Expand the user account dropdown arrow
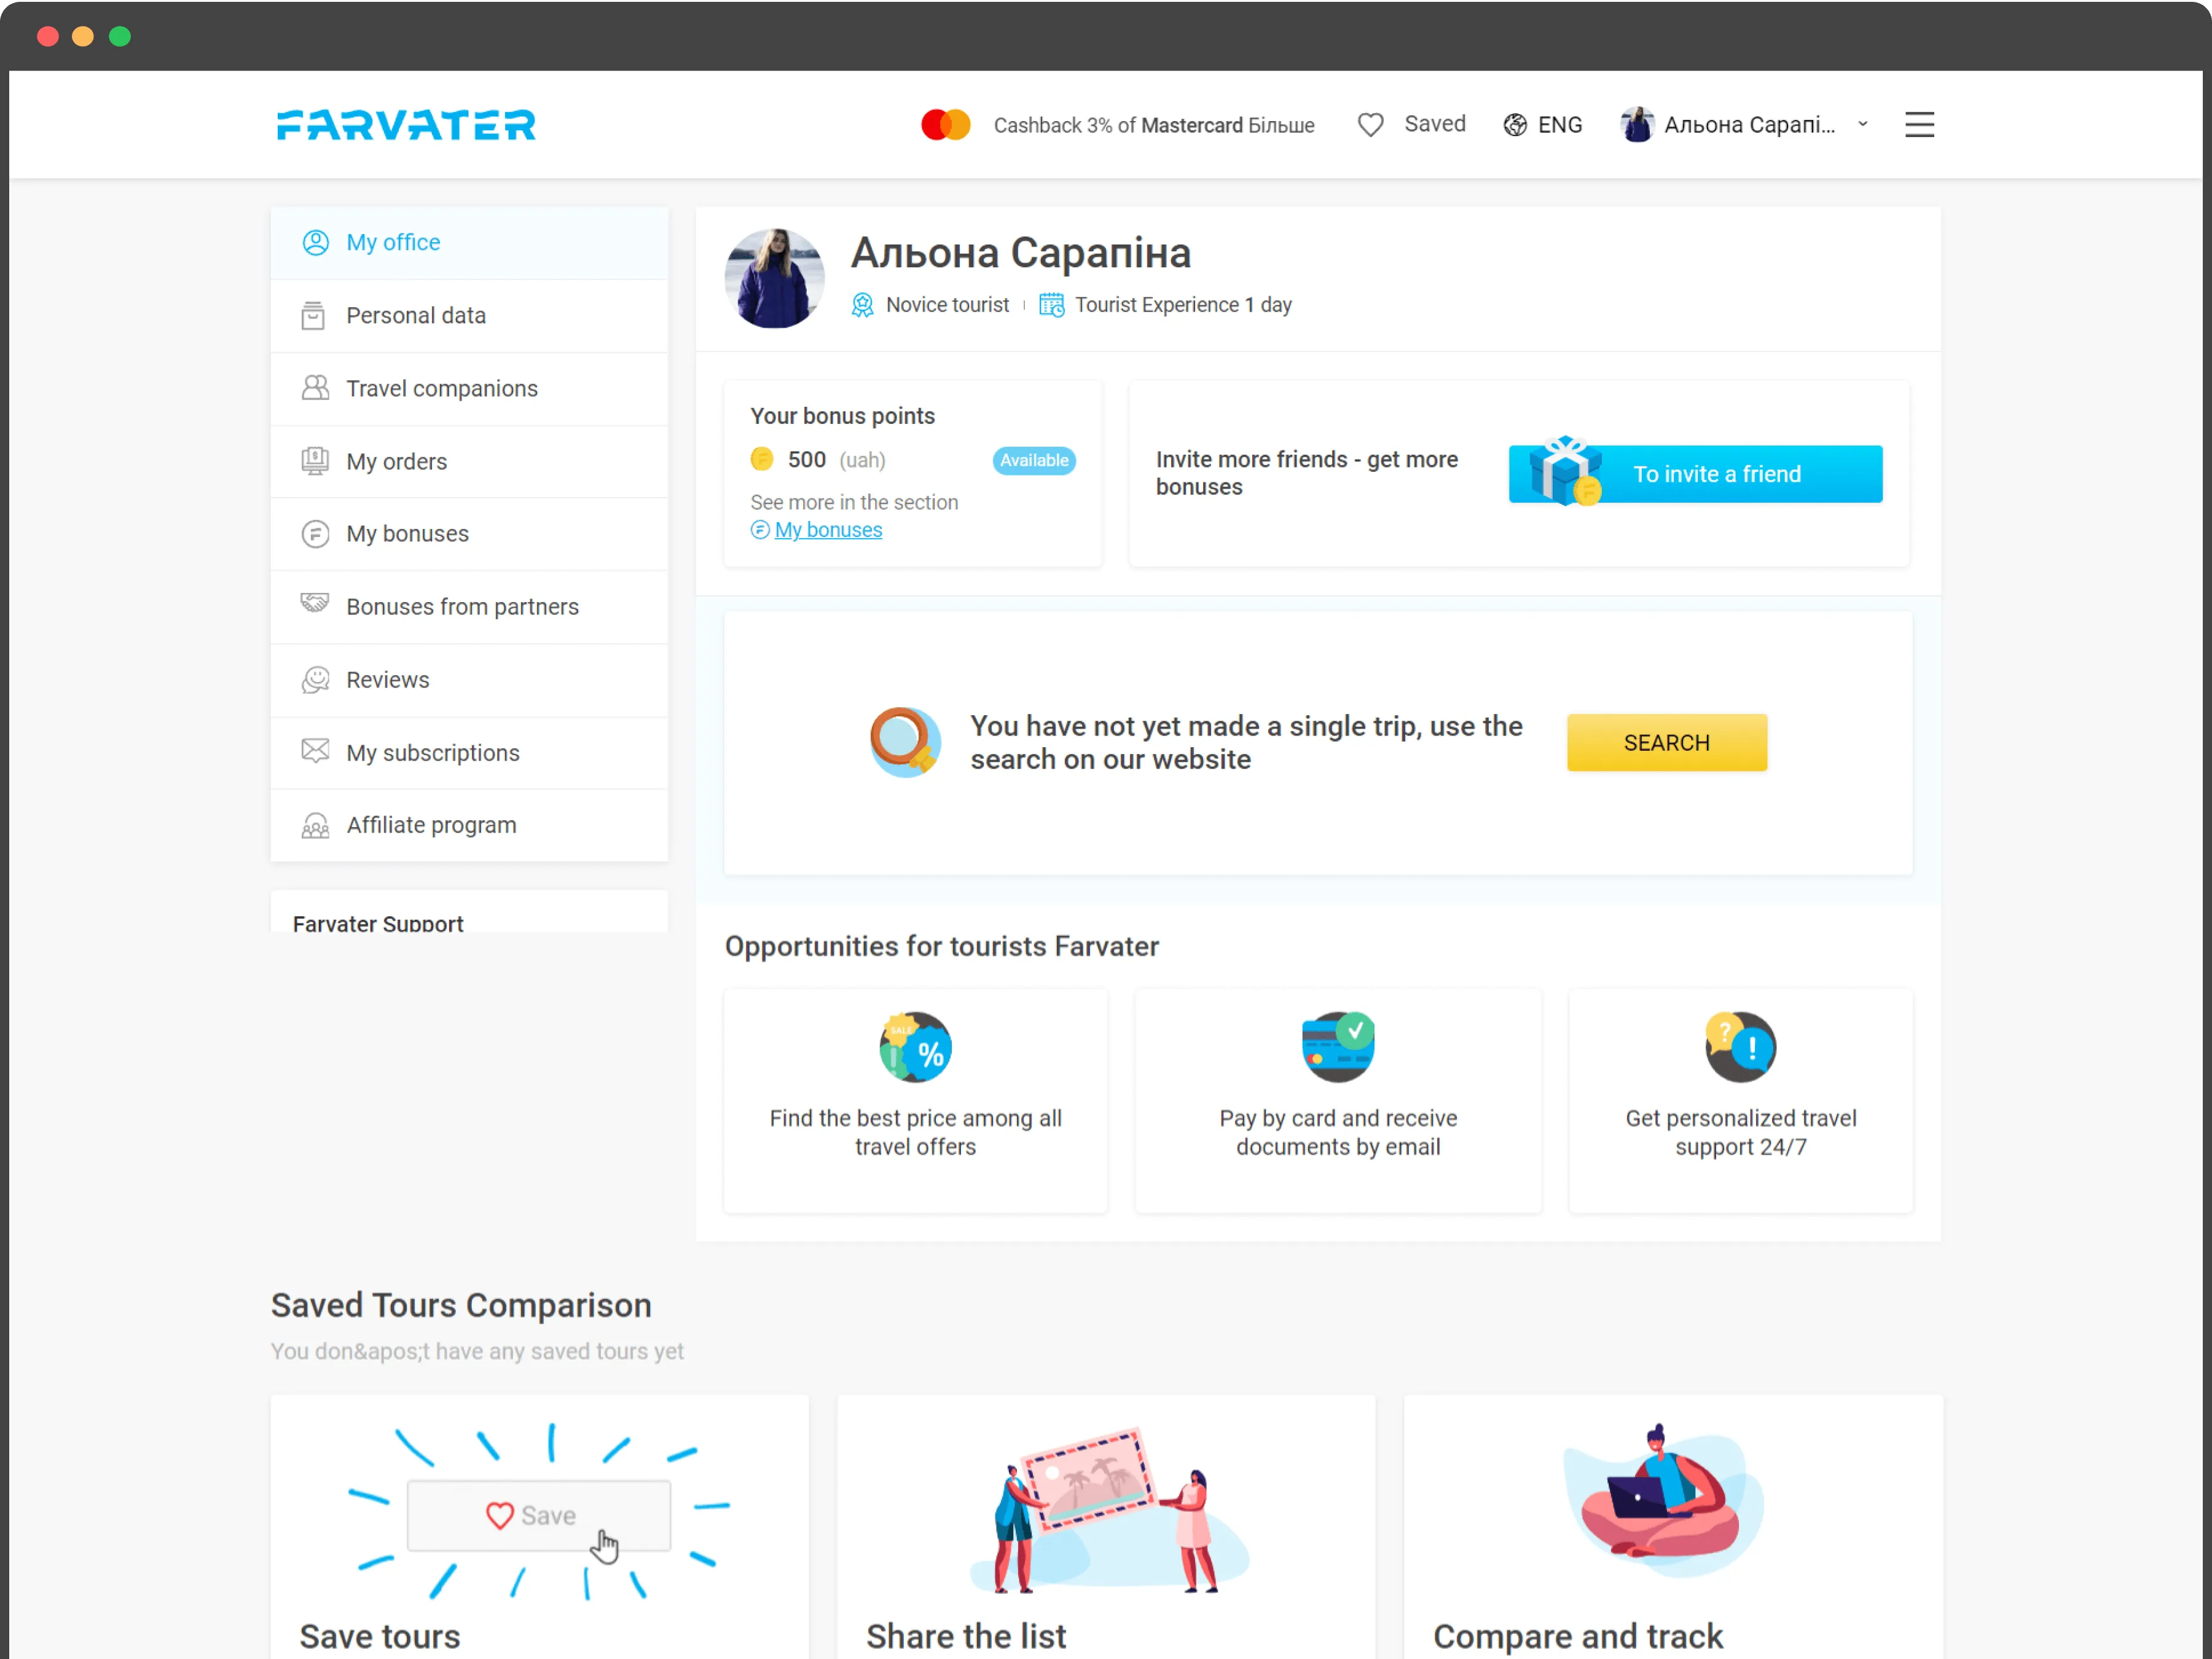 pyautogui.click(x=1862, y=125)
